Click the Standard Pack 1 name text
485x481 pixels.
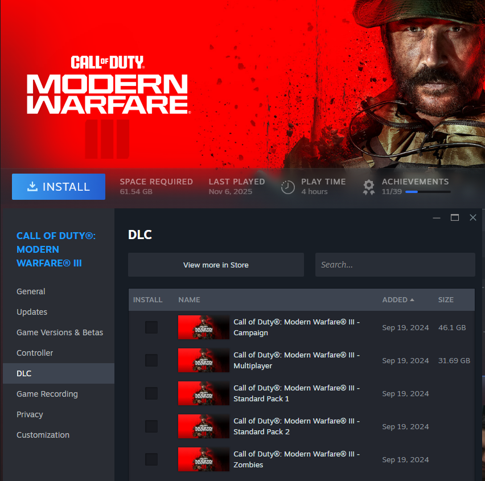pyautogui.click(x=297, y=393)
